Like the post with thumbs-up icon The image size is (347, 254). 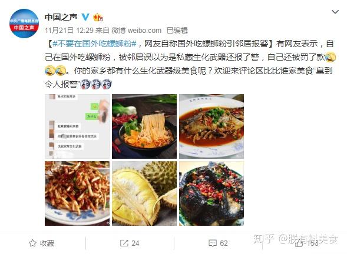pos(299,243)
